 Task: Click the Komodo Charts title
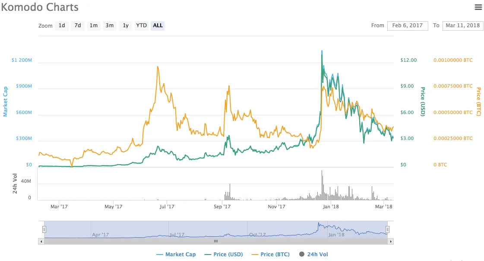point(40,7)
